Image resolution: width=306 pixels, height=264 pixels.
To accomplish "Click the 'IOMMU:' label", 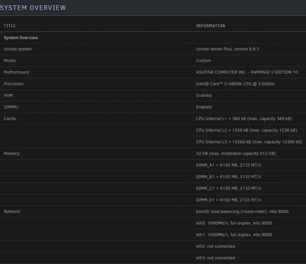I will pos(11,107).
